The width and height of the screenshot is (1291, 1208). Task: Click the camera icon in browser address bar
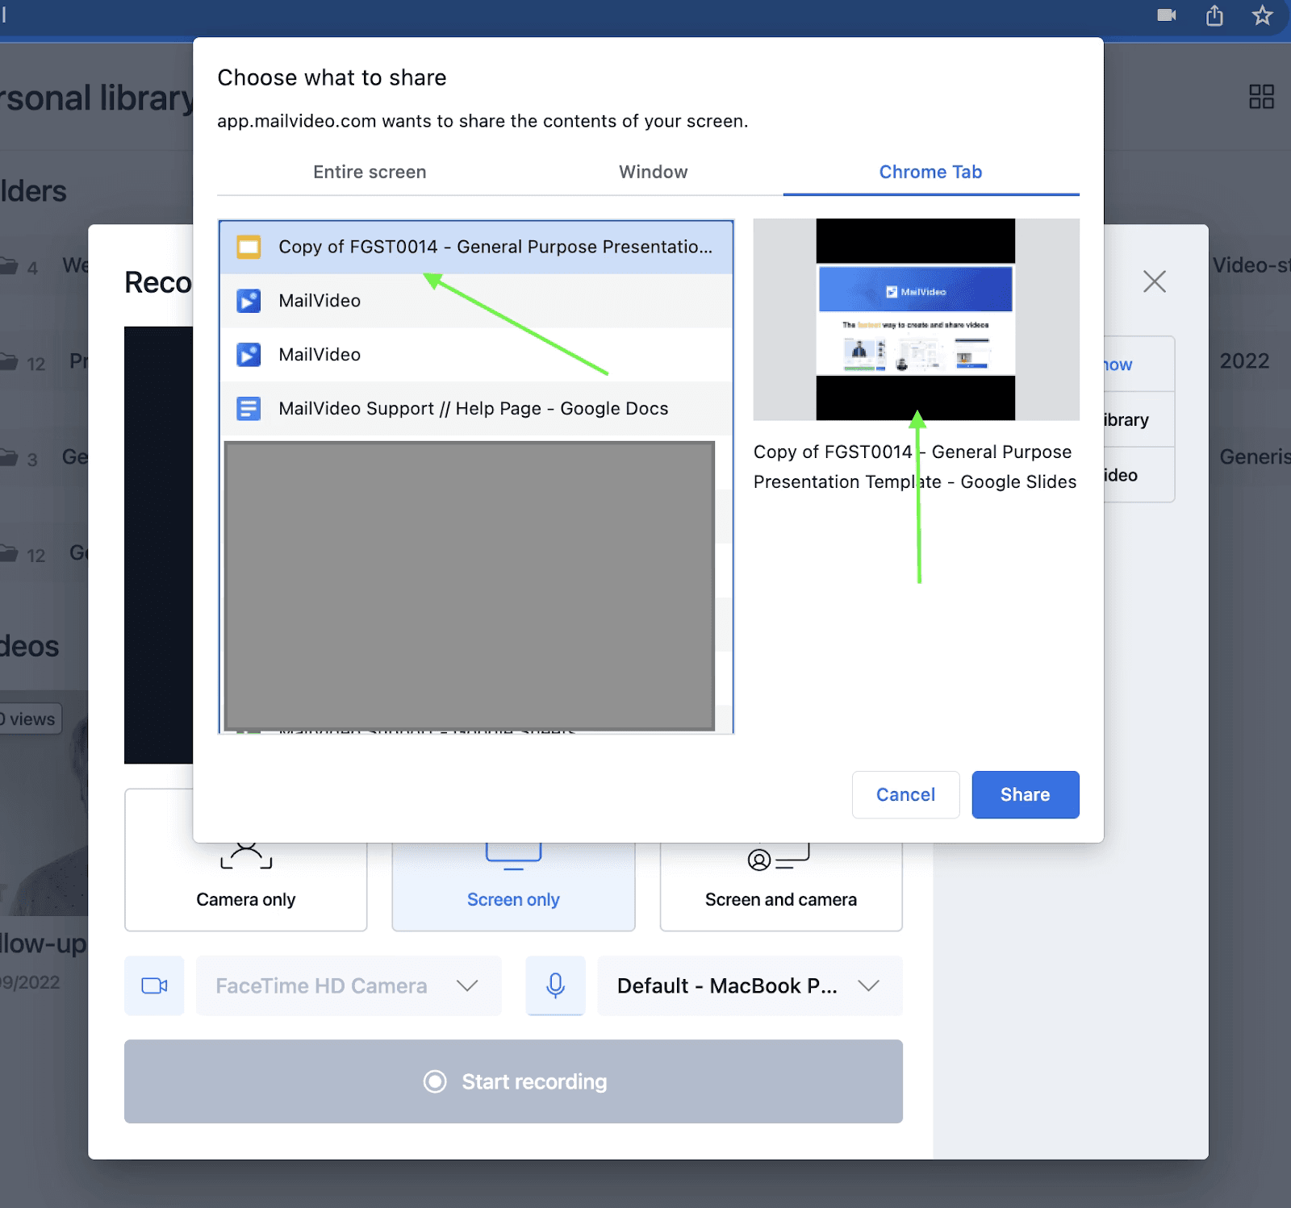1166,15
